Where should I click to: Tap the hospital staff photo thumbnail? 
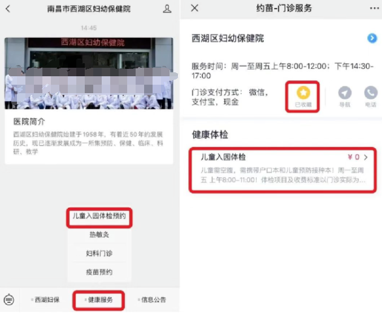(x=89, y=73)
